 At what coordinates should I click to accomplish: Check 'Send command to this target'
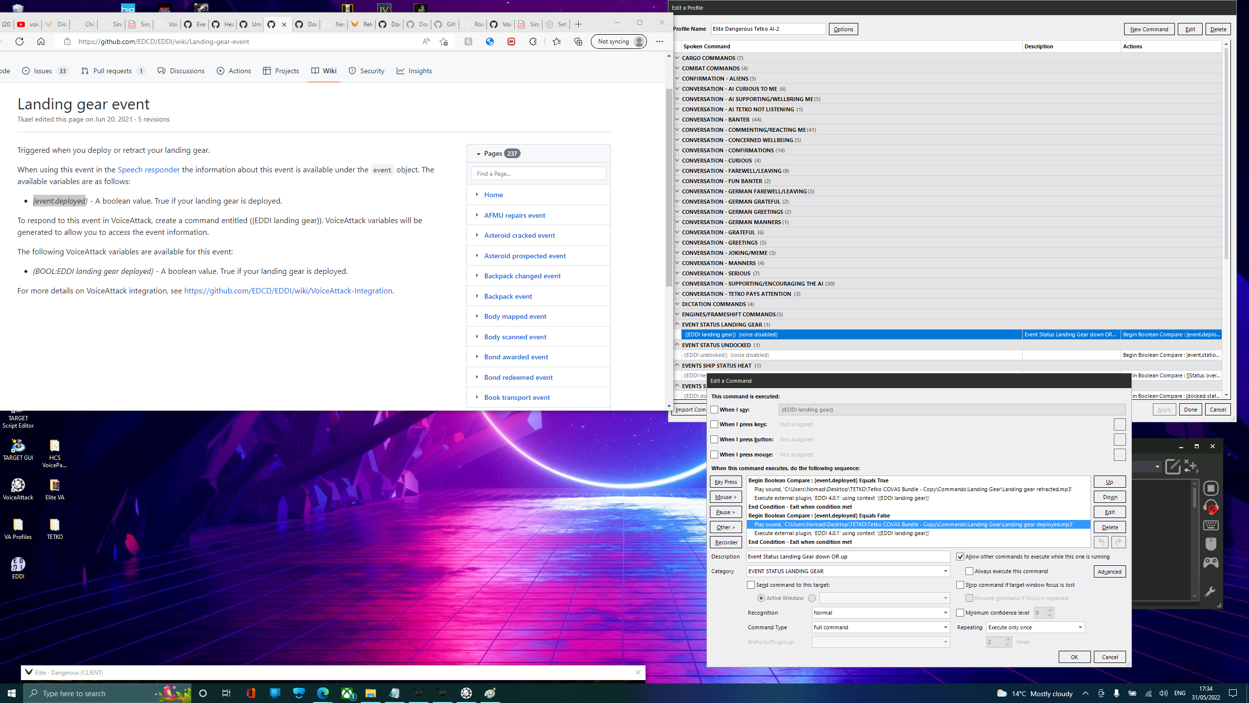pyautogui.click(x=751, y=585)
